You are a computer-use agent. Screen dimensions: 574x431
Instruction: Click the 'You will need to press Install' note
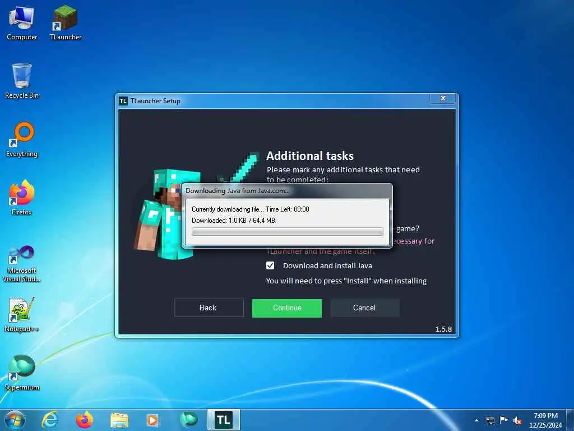[x=346, y=281]
